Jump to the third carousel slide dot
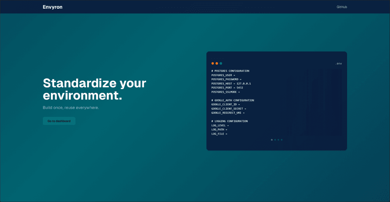Viewport: 390px width, 202px height. pyautogui.click(x=278, y=140)
